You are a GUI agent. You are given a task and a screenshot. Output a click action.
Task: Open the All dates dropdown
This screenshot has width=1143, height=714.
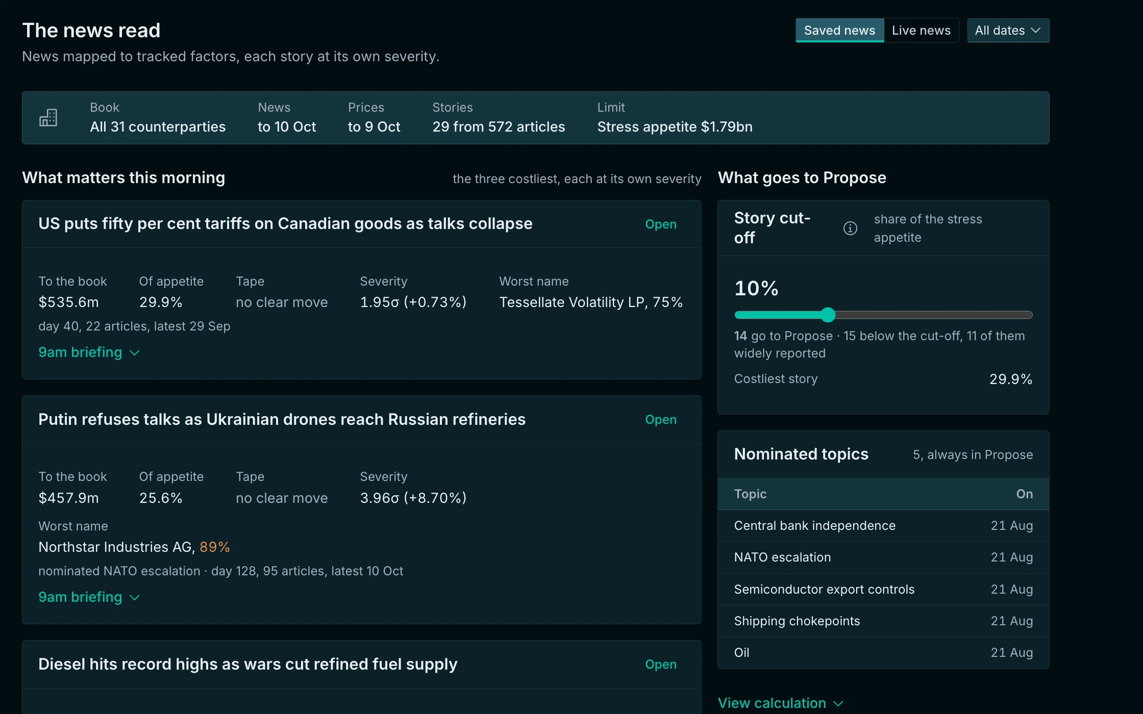[1008, 31]
